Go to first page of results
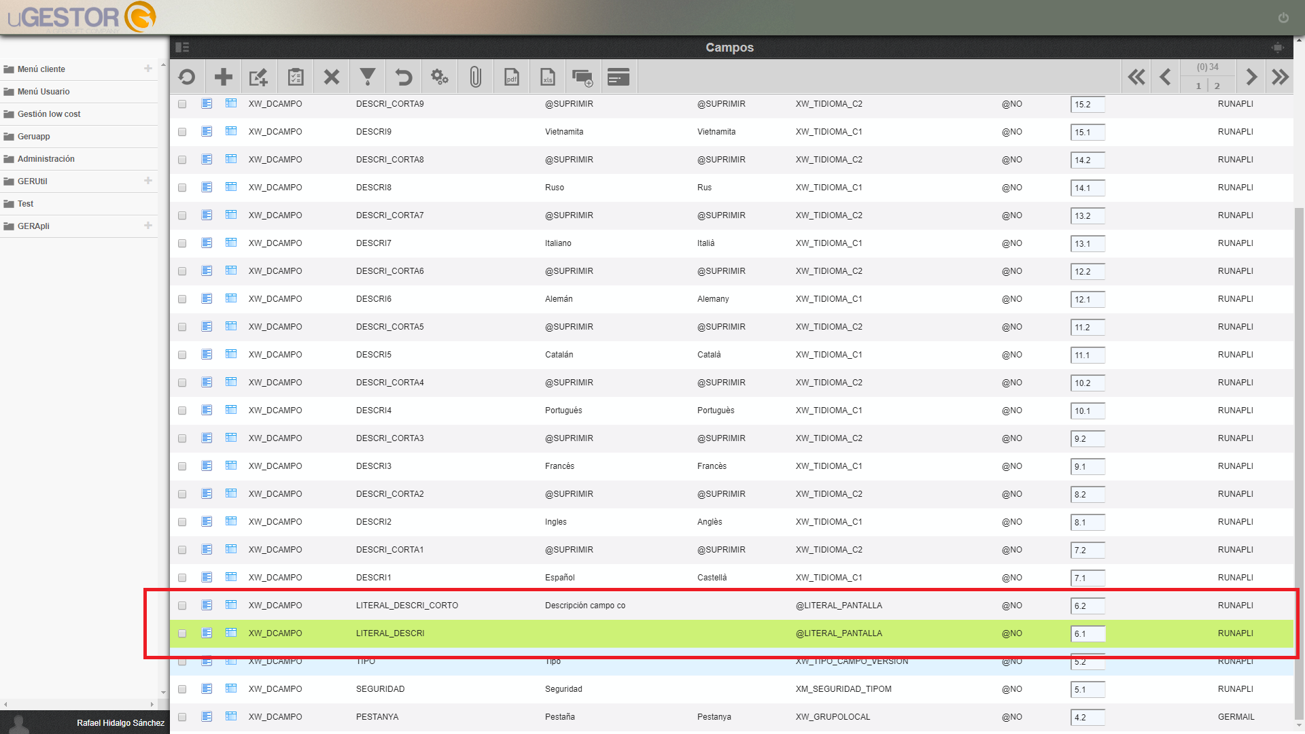 click(1136, 77)
